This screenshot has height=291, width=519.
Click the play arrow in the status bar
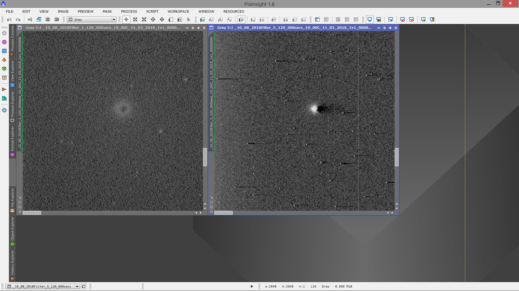(252, 286)
